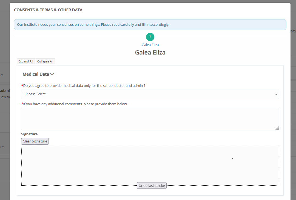
Task: Click the blue institute consensus info banner
Action: coord(150,25)
